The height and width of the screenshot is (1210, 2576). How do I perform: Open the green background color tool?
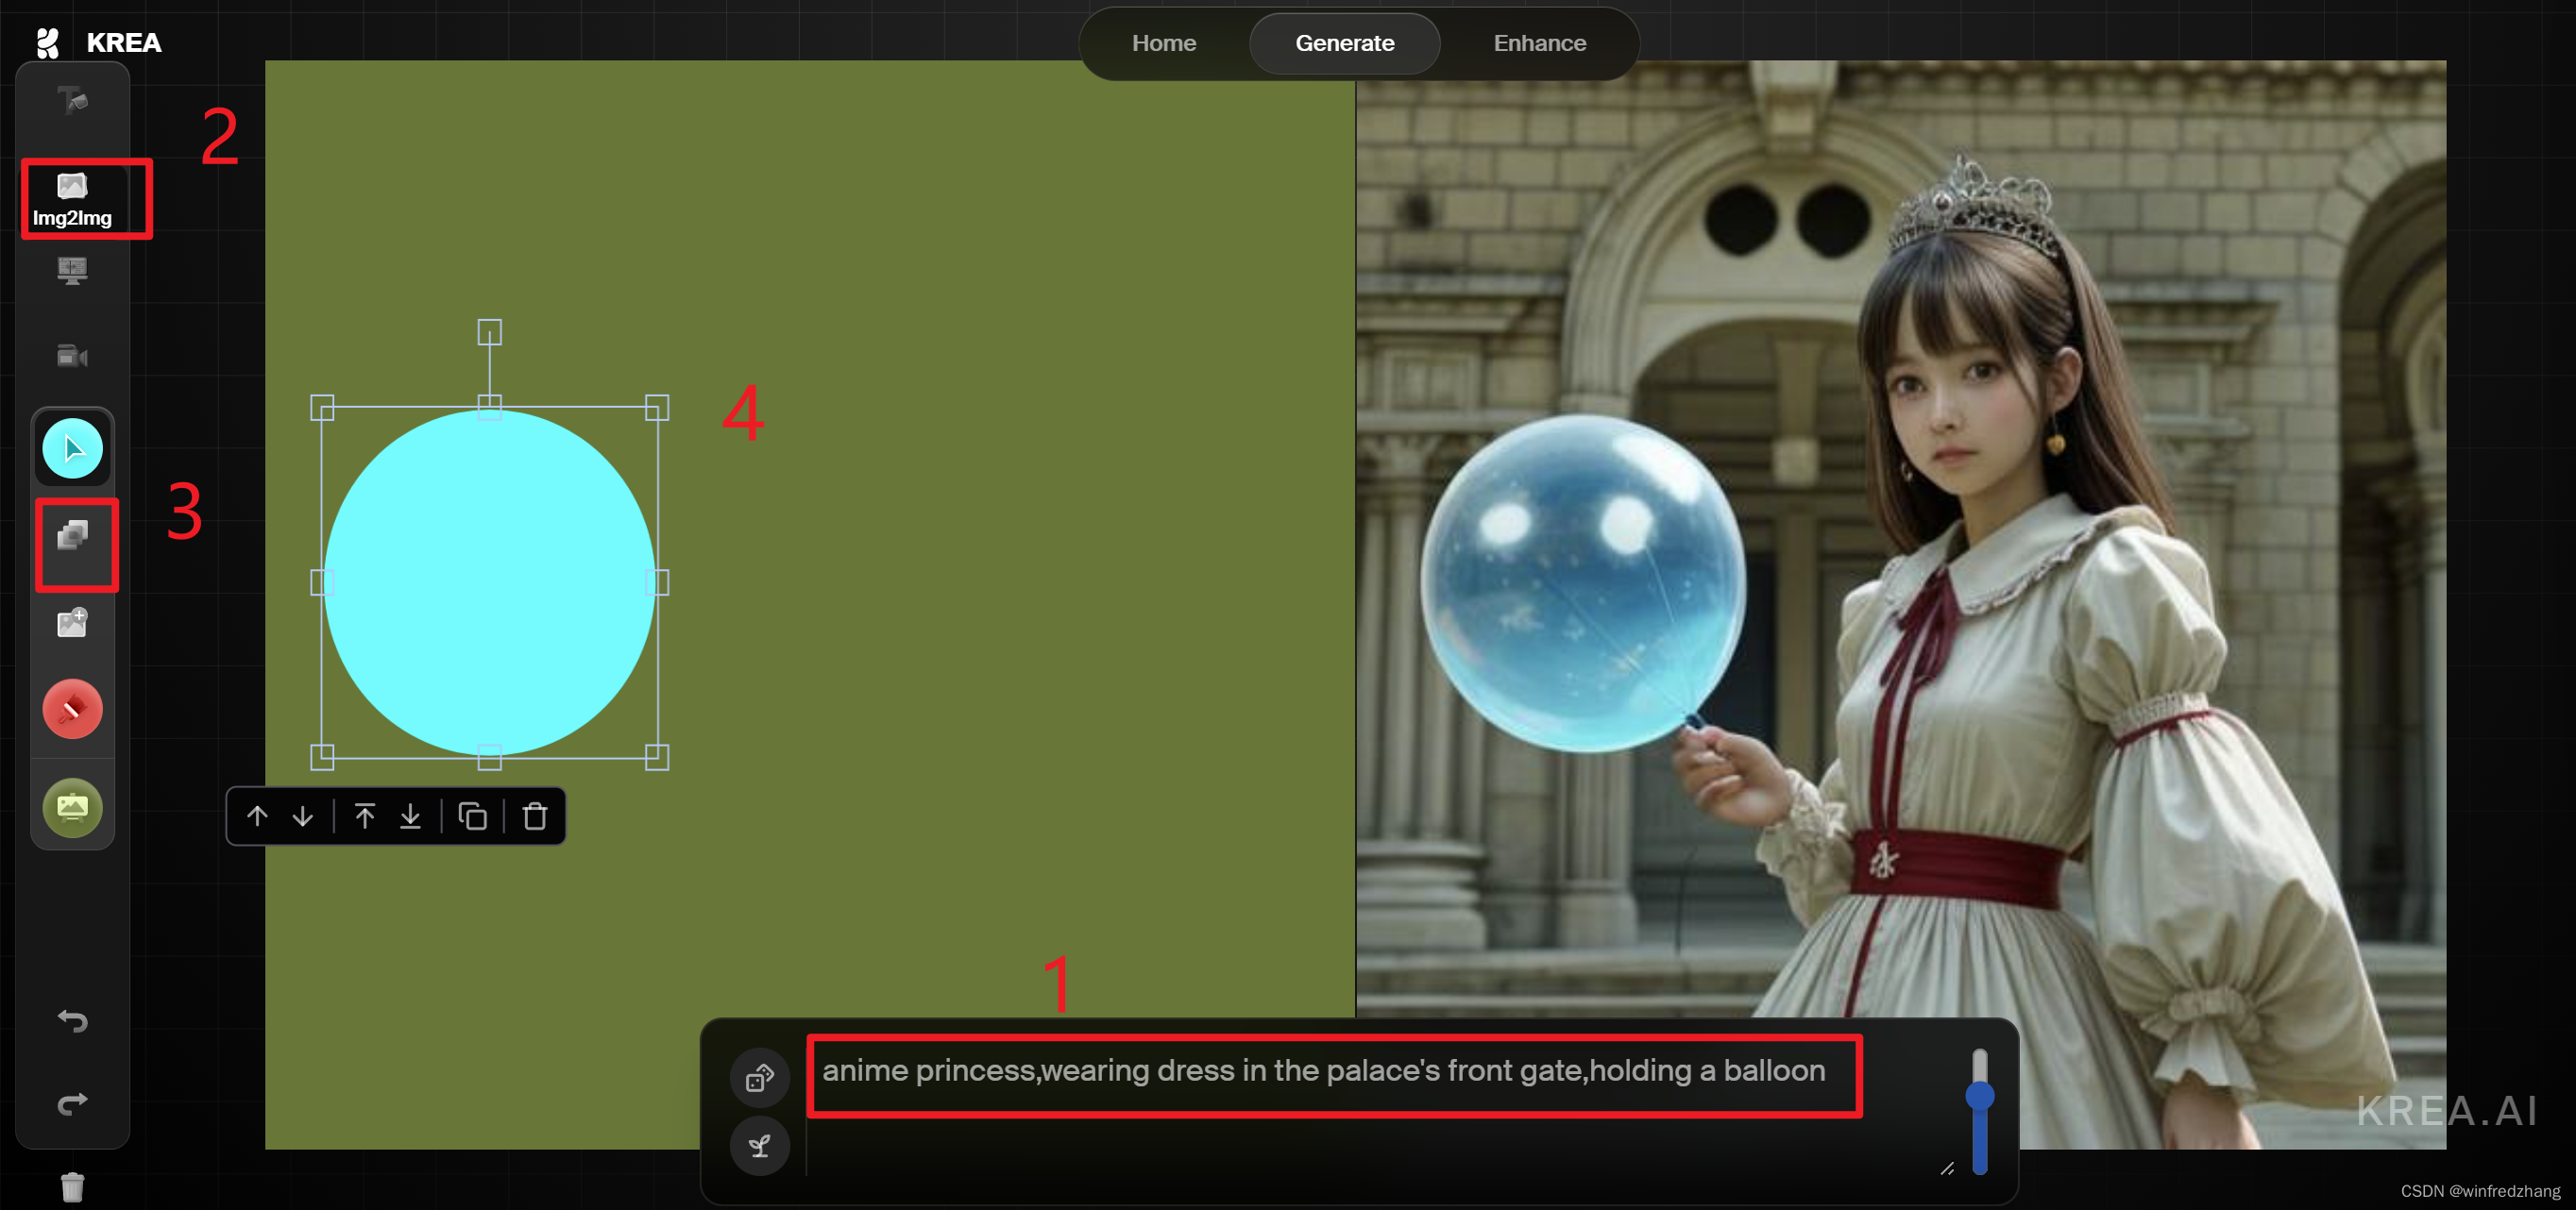(x=72, y=806)
